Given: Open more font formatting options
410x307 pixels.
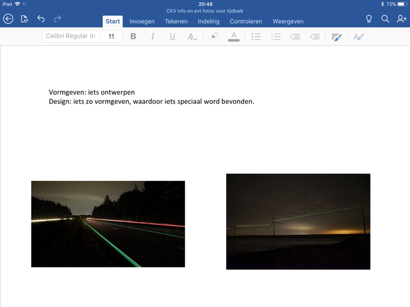Looking at the screenshot, I should pyautogui.click(x=192, y=36).
